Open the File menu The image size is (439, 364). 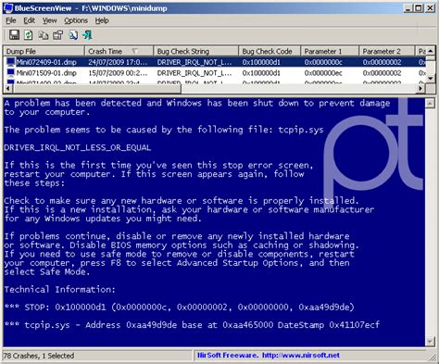tap(11, 20)
